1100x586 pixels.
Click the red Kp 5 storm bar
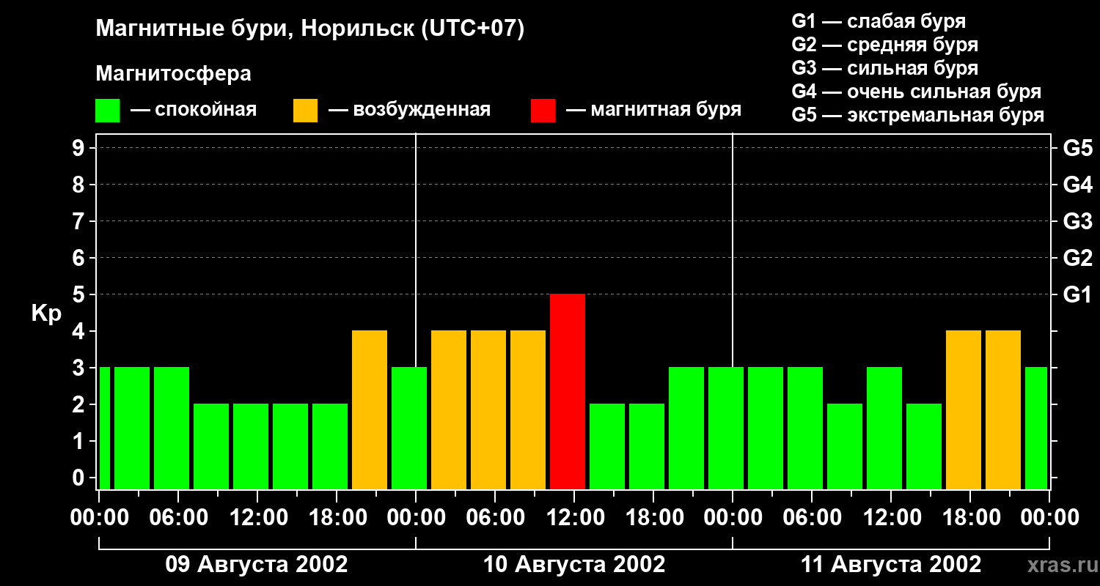click(x=568, y=391)
